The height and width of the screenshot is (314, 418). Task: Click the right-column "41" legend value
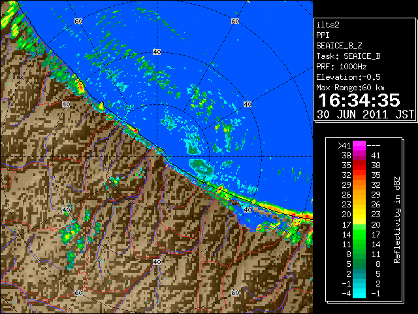pos(376,156)
